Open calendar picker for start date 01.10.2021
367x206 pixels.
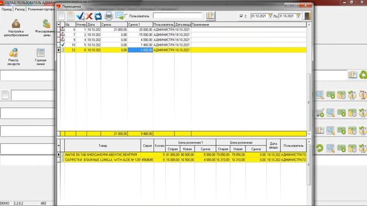tap(270, 16)
